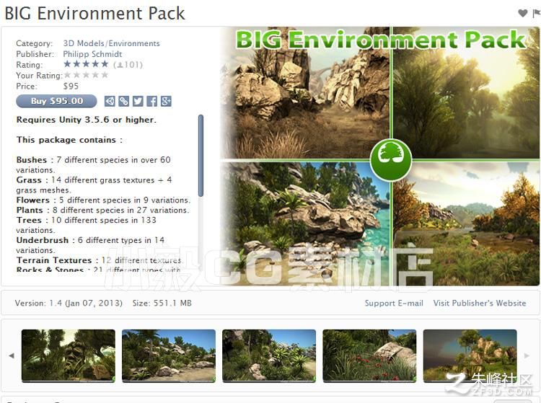
Task: Show previous screenshots with left arrow
Action: (x=12, y=355)
